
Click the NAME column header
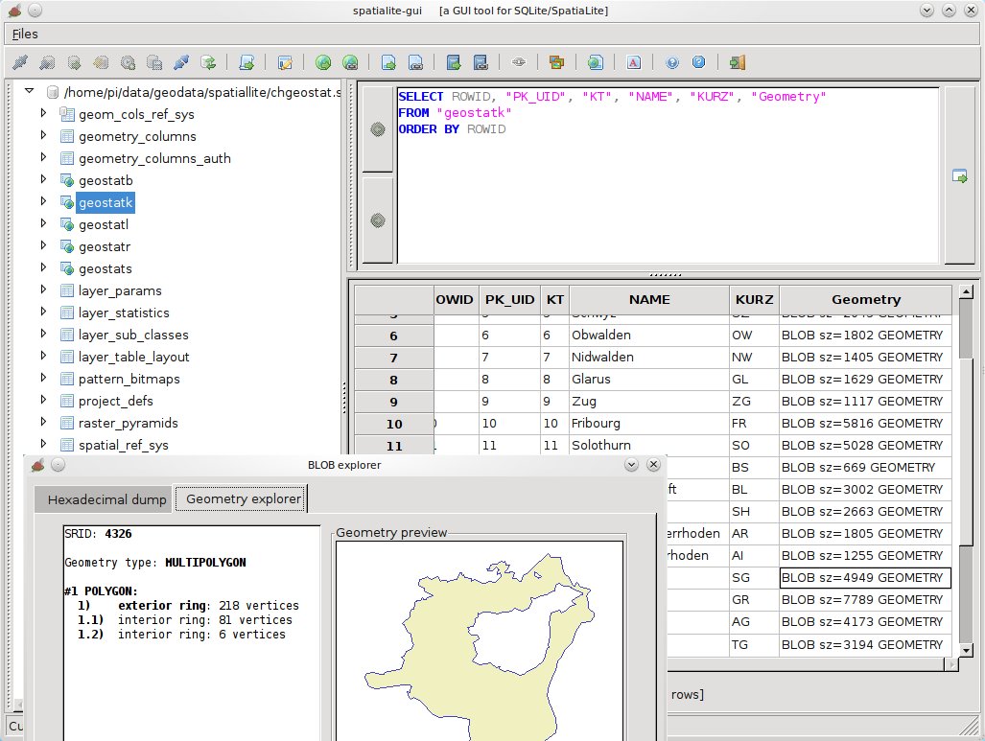click(648, 299)
